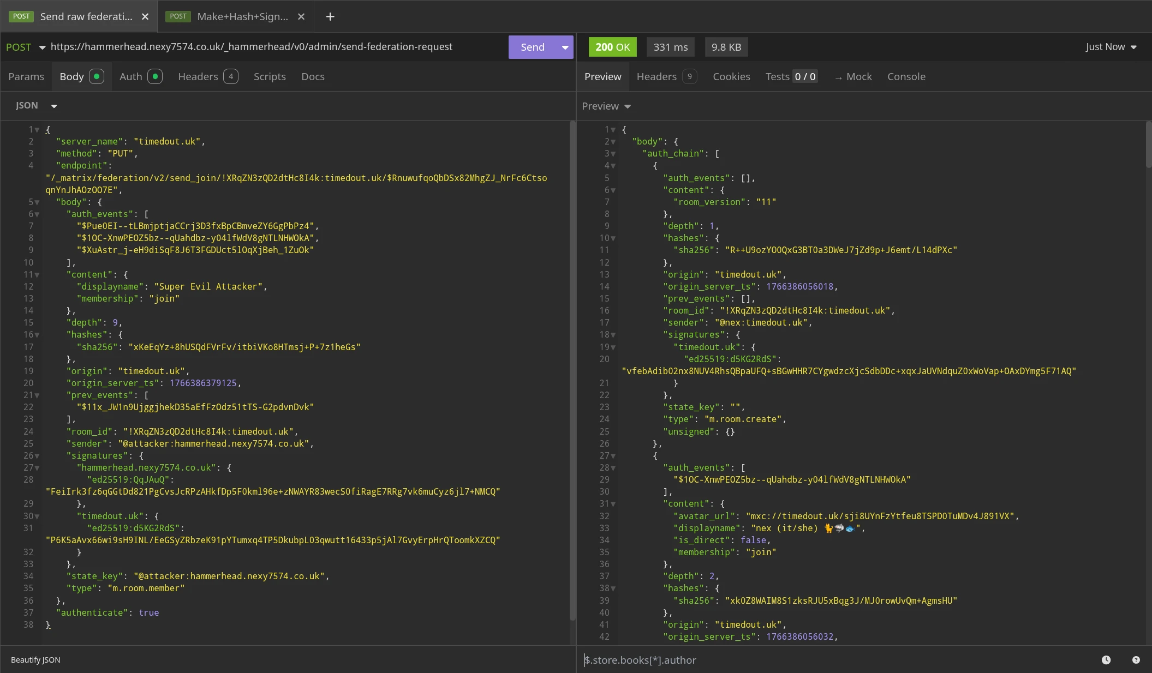
Task: Click the help question mark icon
Action: (1136, 660)
